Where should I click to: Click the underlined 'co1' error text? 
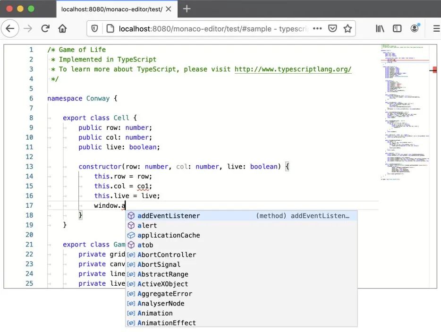click(143, 186)
